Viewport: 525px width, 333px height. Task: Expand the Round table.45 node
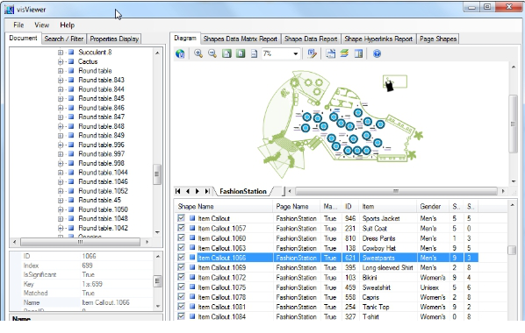(61, 201)
